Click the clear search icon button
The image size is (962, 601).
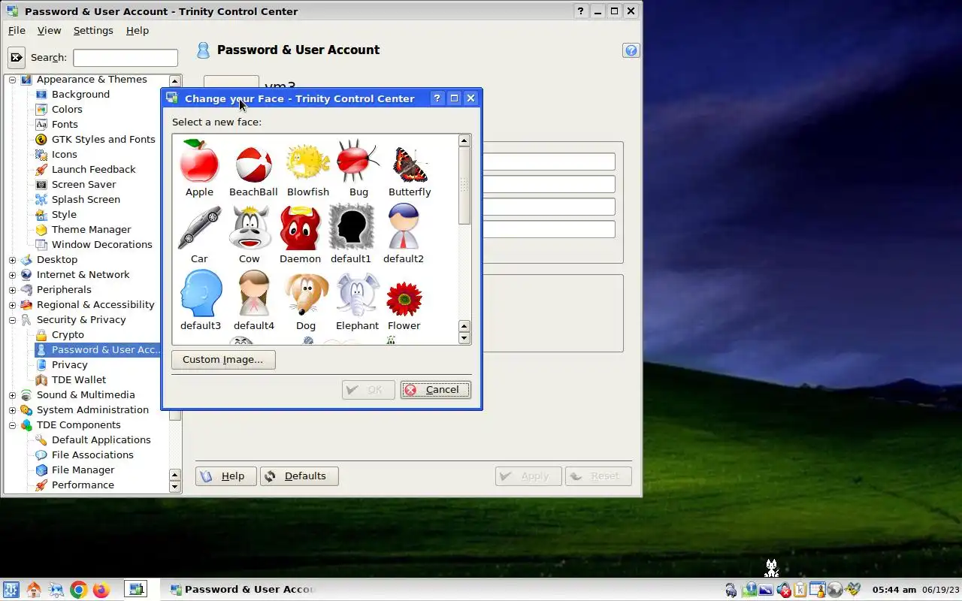[16, 57]
